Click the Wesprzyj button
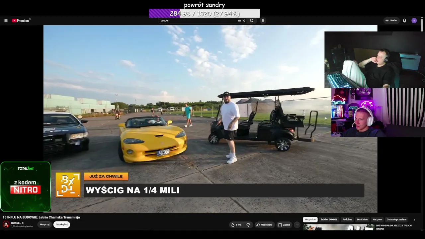Screen dimensions: 425x239 click(44, 224)
